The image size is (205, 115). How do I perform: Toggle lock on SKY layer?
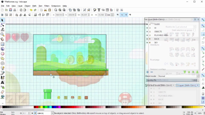(x=150, y=42)
